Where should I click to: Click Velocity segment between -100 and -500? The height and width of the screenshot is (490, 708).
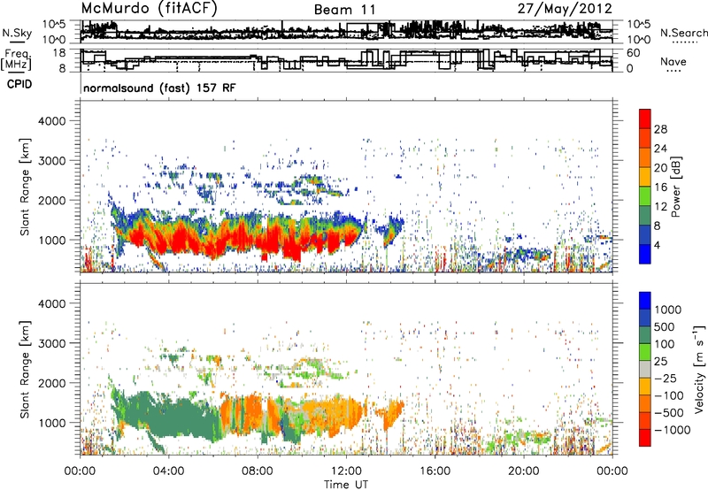[x=645, y=403]
